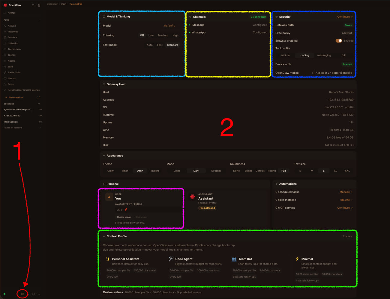This screenshot has width=390, height=299.
Task: Toggle the dark mode moon icon at the sidebar bottom
Action: click(x=39, y=294)
